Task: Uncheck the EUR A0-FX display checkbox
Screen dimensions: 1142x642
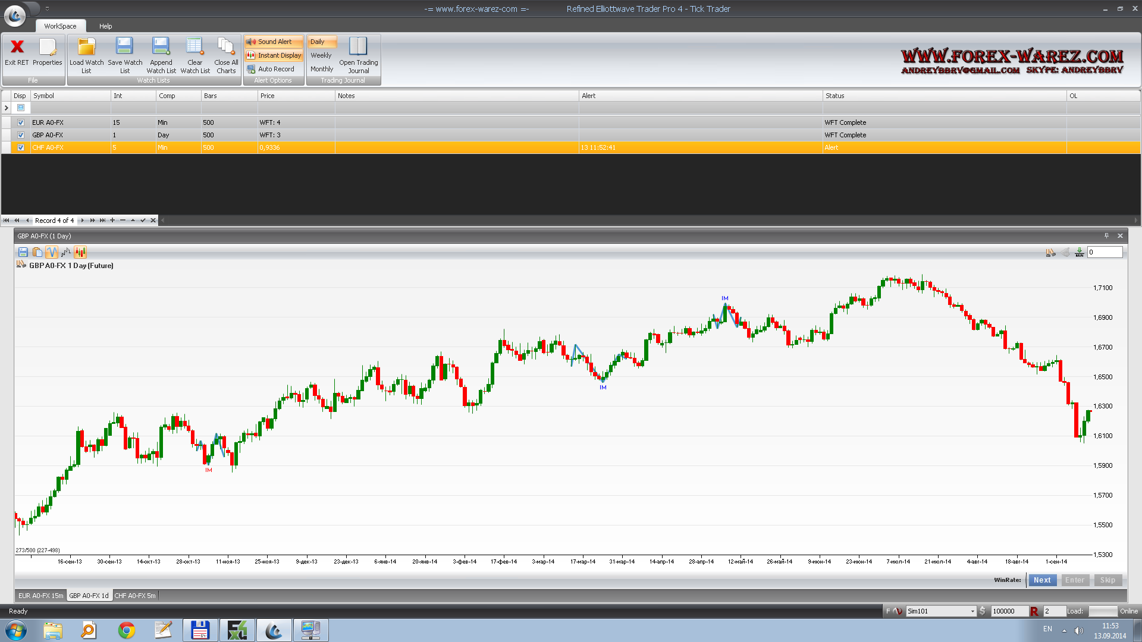Action: tap(21, 122)
